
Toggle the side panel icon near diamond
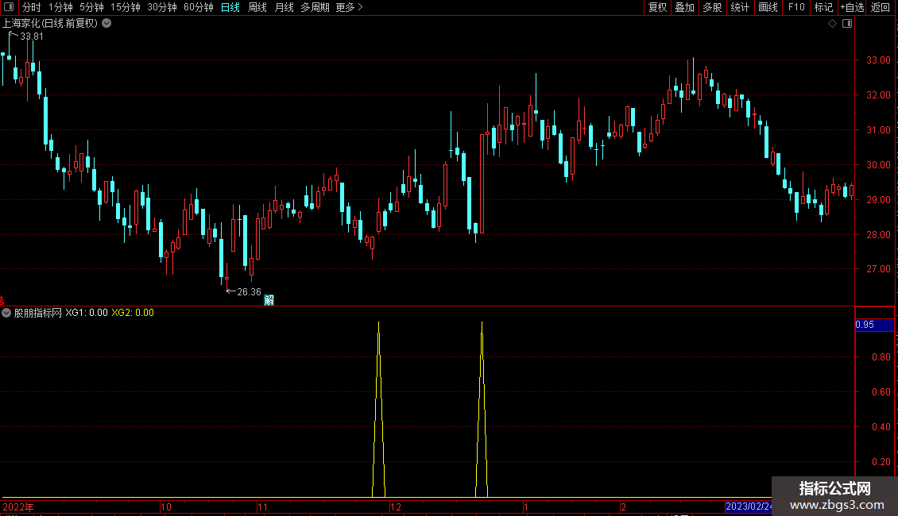[x=847, y=24]
